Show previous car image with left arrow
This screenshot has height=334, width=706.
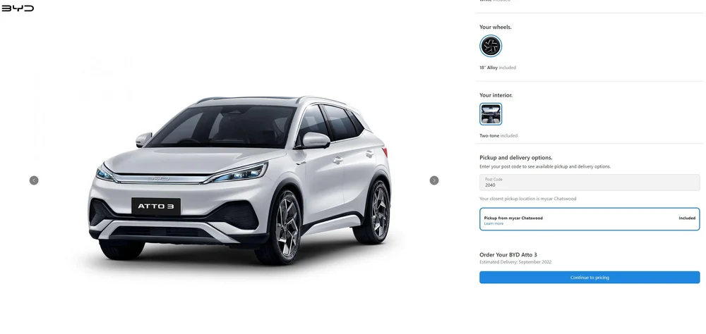pos(34,180)
